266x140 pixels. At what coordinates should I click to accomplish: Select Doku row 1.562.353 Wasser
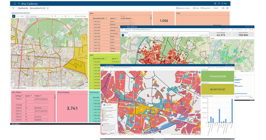[112, 24]
